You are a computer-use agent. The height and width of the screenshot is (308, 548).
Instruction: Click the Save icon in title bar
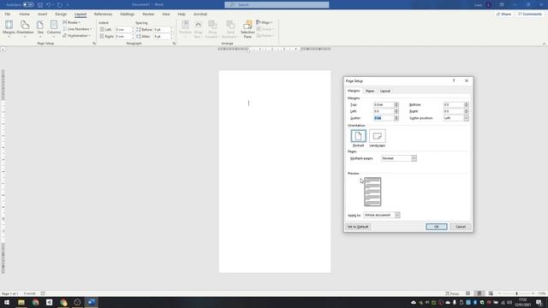pyautogui.click(x=40, y=4)
